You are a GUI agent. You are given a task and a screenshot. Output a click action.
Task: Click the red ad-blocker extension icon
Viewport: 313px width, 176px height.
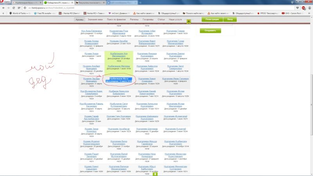(304, 8)
